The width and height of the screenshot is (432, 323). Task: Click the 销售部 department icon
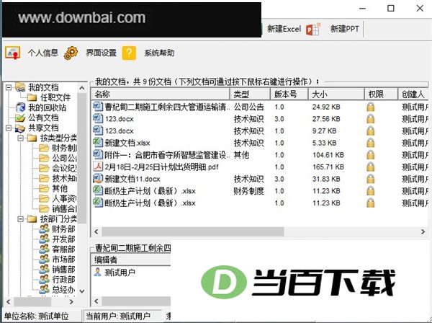[44, 270]
